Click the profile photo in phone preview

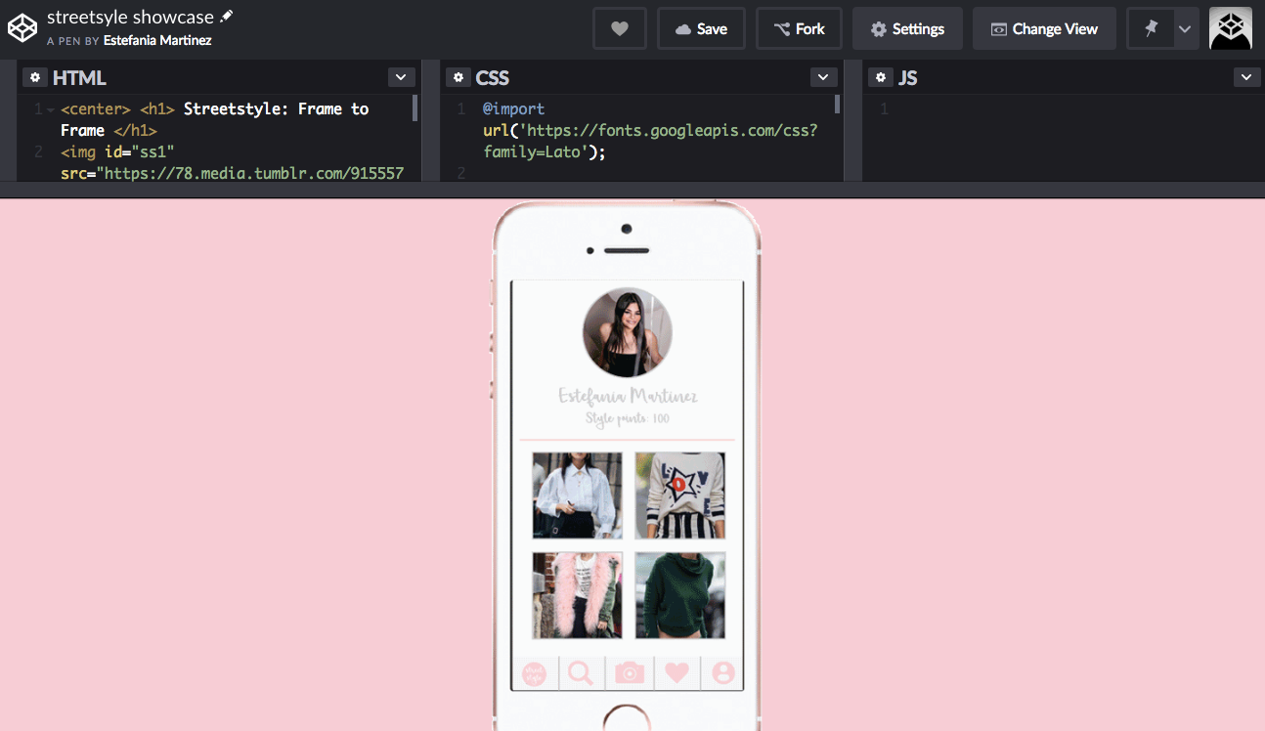coord(627,332)
